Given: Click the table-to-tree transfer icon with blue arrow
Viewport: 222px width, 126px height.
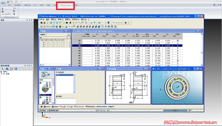Looking at the screenshot, I should point(45,74).
